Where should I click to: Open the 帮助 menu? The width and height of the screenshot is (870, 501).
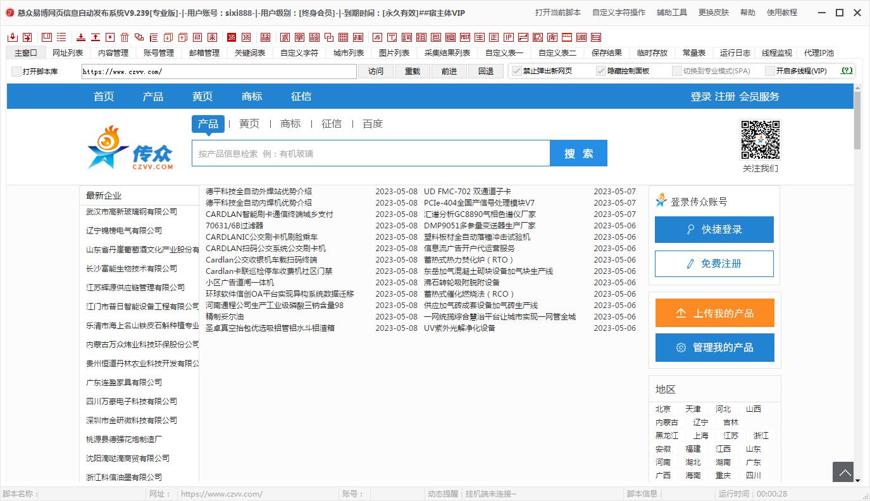(748, 13)
